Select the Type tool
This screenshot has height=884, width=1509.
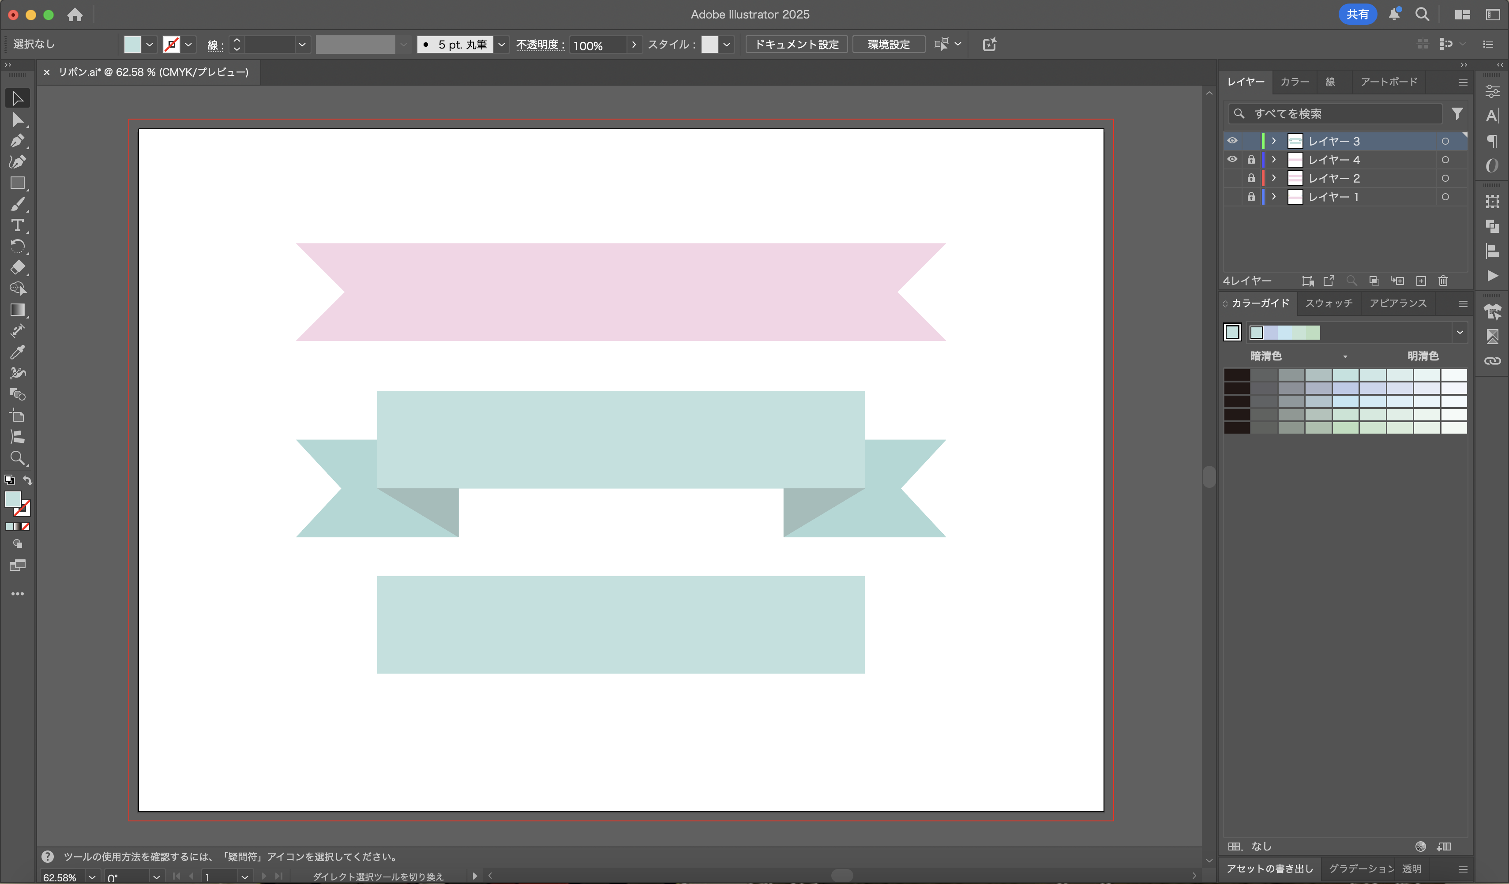(x=17, y=226)
